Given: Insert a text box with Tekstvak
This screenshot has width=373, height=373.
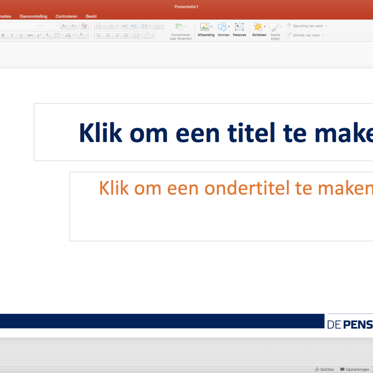Looking at the screenshot, I should (x=239, y=27).
